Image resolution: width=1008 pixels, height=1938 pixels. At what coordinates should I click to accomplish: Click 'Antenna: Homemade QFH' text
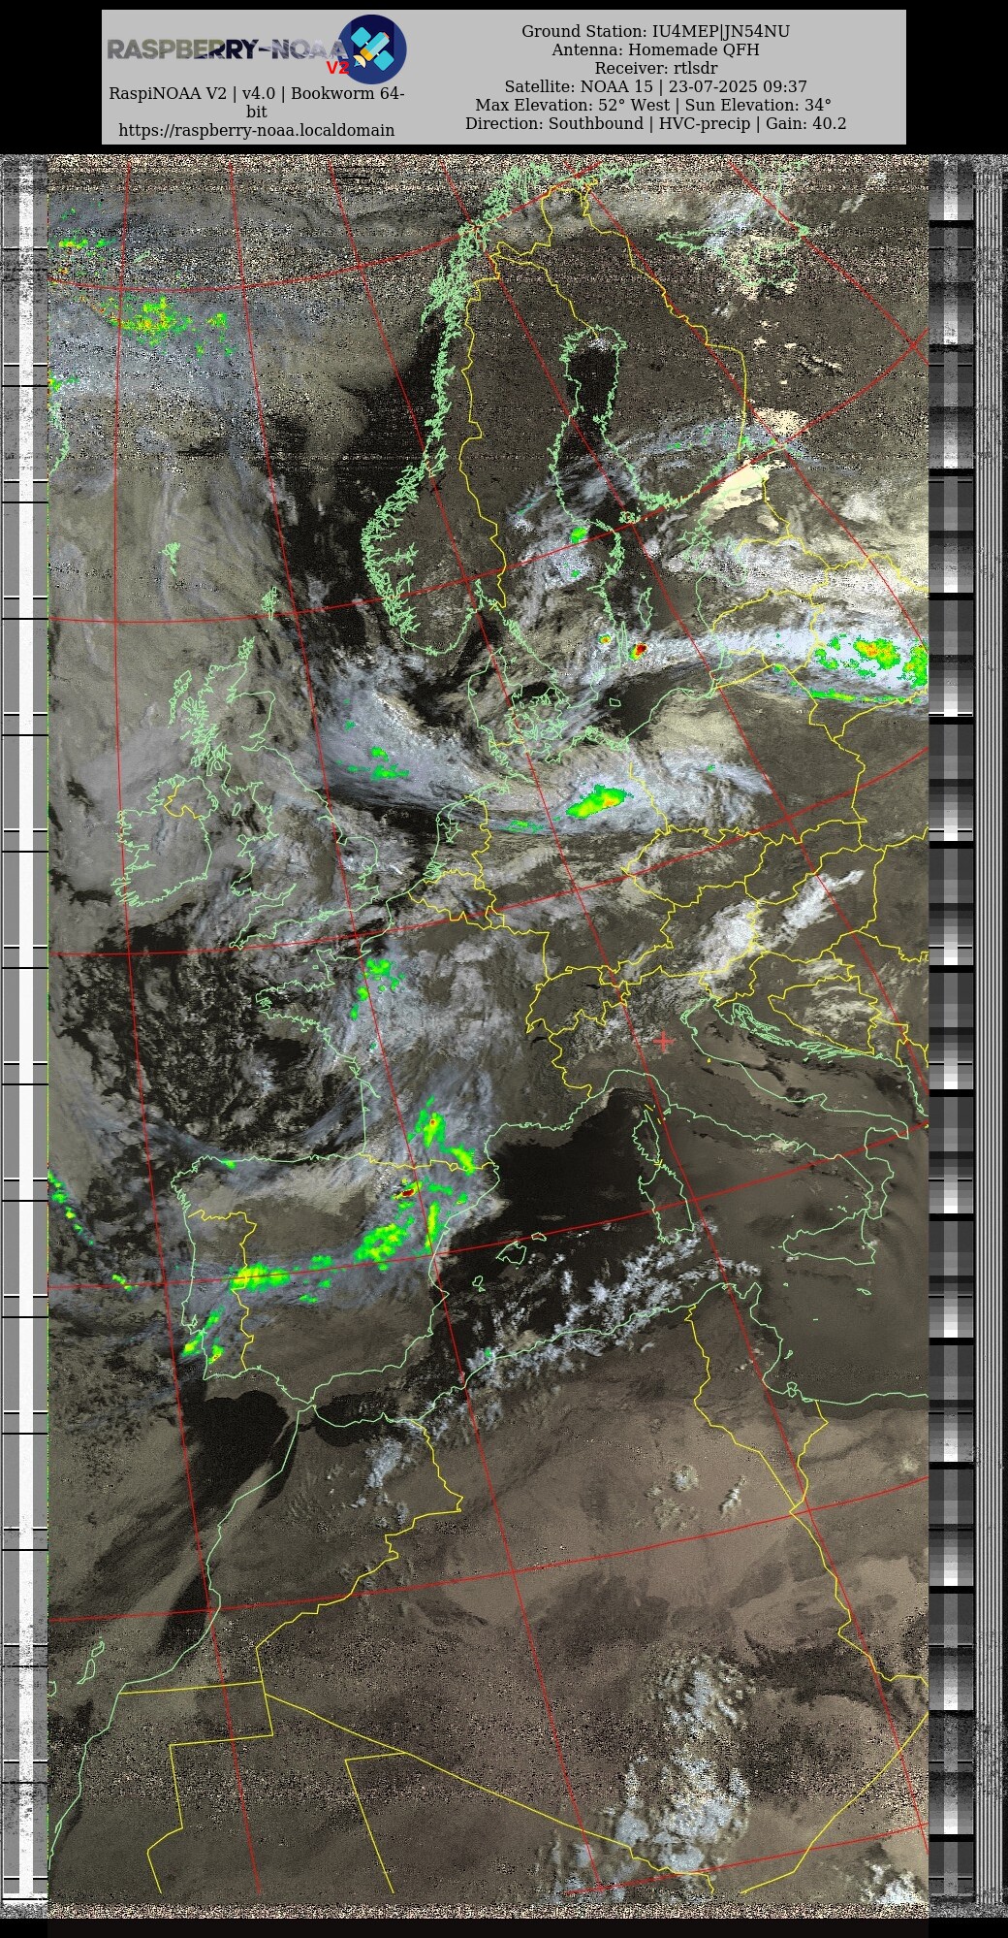pos(655,49)
